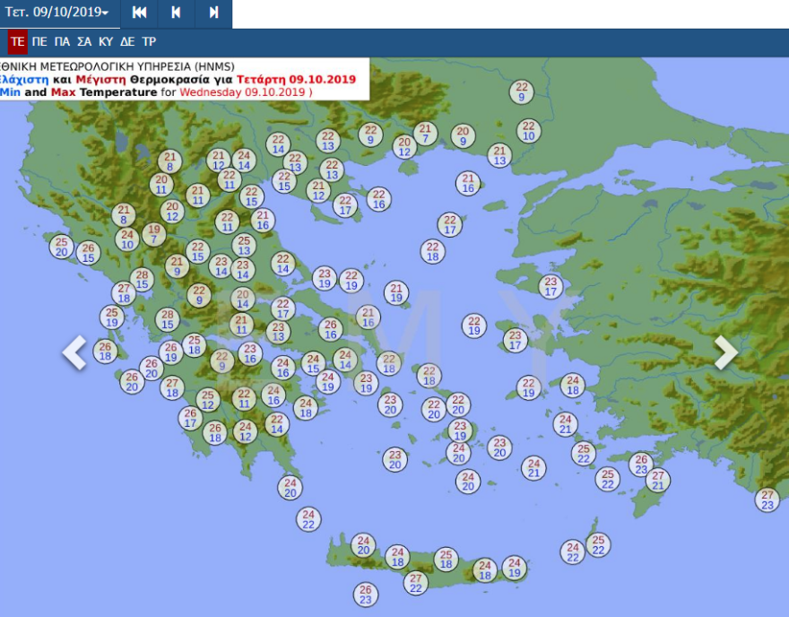Viewport: 789px width, 617px height.
Task: Jump to the first forecast frame
Action: point(139,13)
